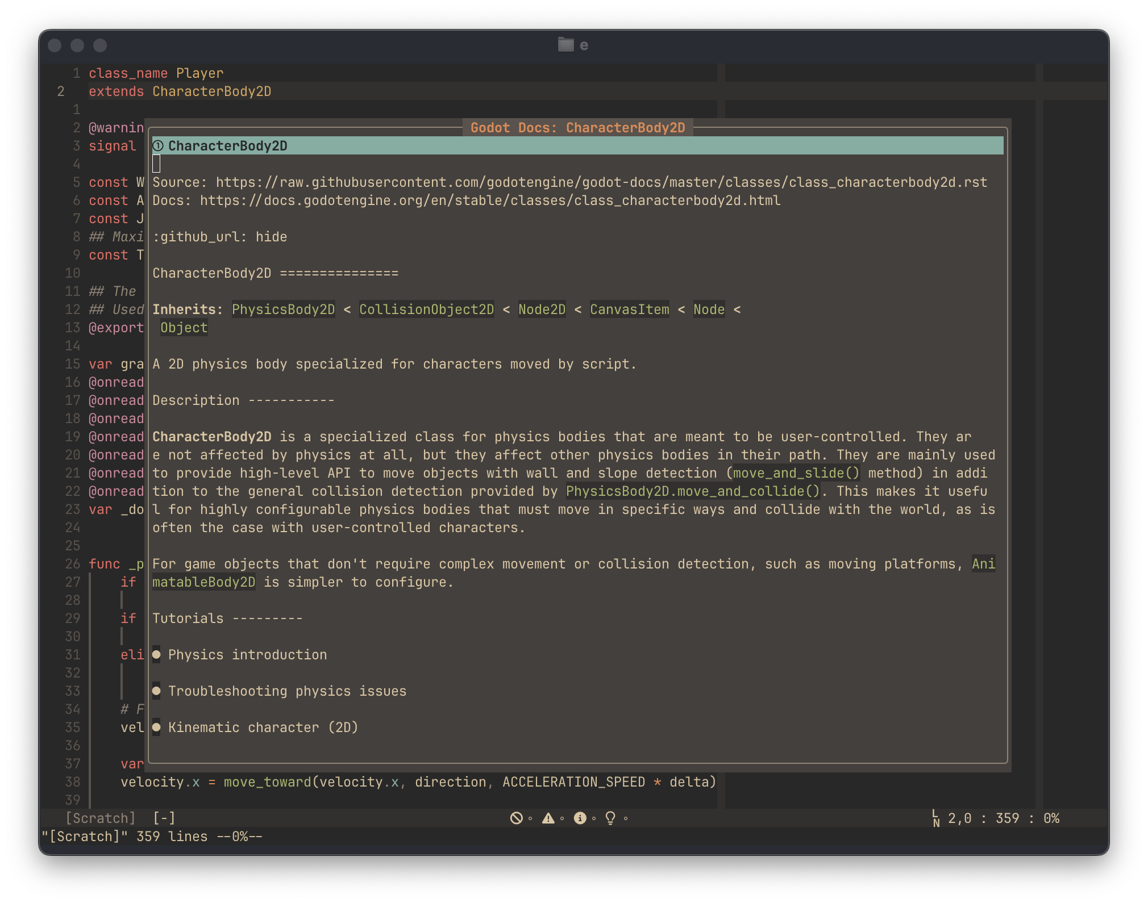Click the lightbulb hint icon in statusline
This screenshot has width=1148, height=903.
[x=610, y=818]
